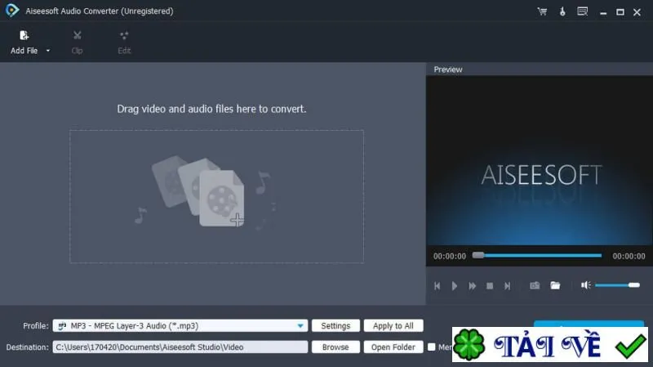Maximize the Audio Converter window
Image resolution: width=653 pixels, height=367 pixels.
coord(620,12)
